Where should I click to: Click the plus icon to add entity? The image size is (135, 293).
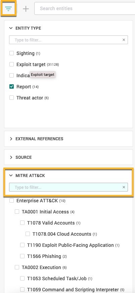pos(26,8)
